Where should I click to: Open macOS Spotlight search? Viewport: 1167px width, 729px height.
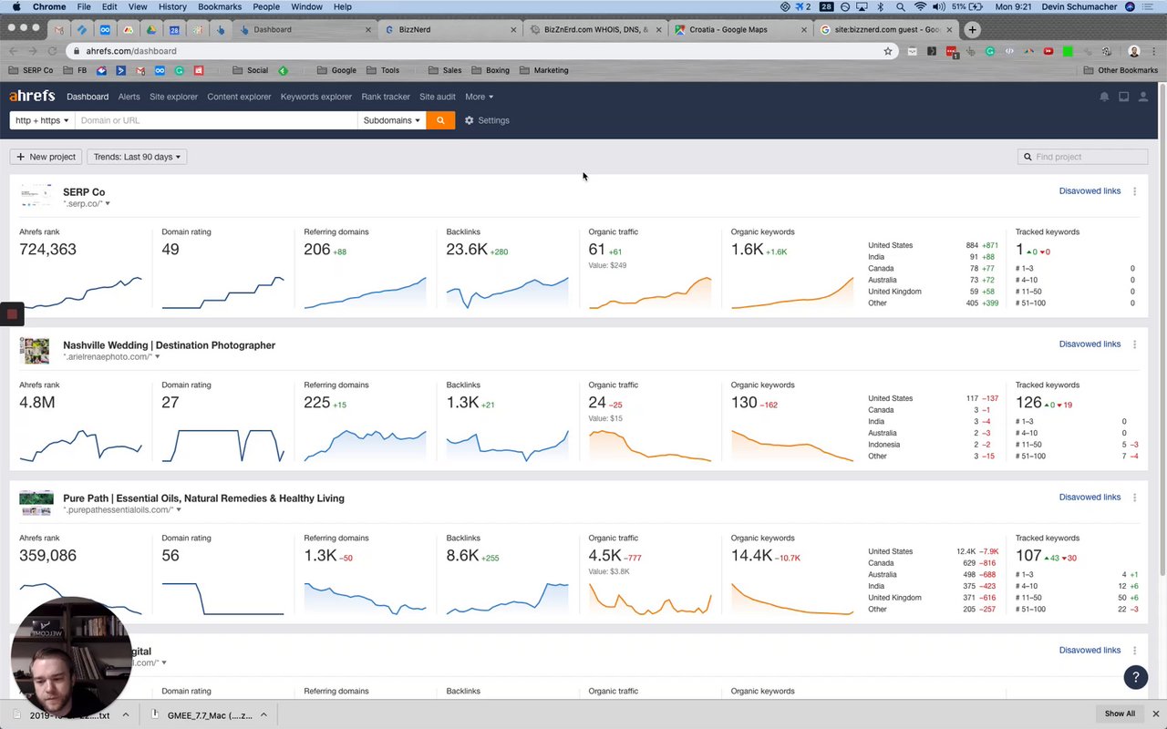[x=901, y=6]
